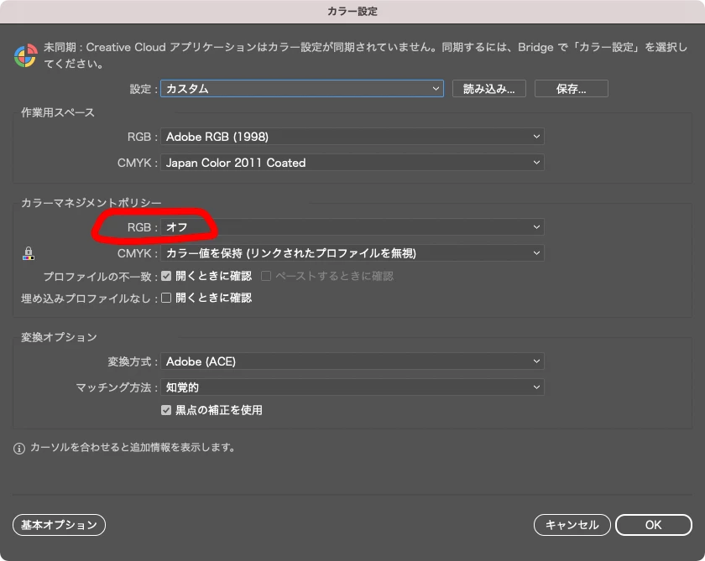This screenshot has width=705, height=561.
Task: Click the カラーマネジメントポリシー section heading
Action: pyautogui.click(x=91, y=203)
